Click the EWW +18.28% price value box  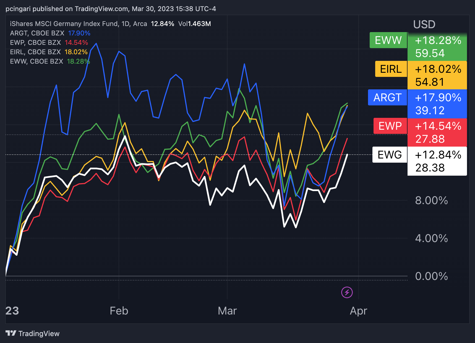point(437,46)
